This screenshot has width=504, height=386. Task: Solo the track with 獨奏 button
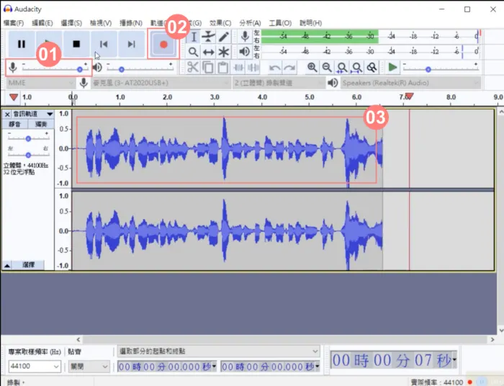coord(42,125)
